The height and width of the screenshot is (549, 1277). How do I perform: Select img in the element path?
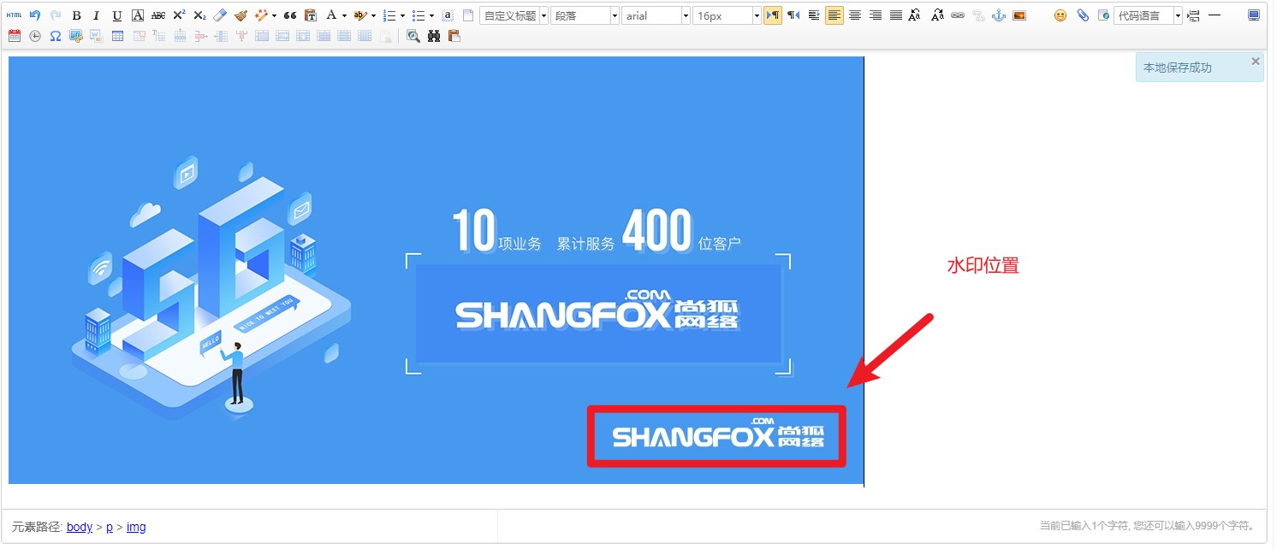136,527
